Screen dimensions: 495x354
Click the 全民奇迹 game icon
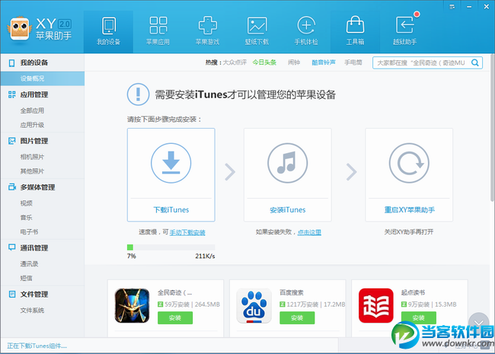[132, 305]
